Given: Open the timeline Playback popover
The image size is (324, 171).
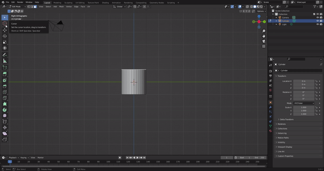Looking at the screenshot, I should click(14, 158).
